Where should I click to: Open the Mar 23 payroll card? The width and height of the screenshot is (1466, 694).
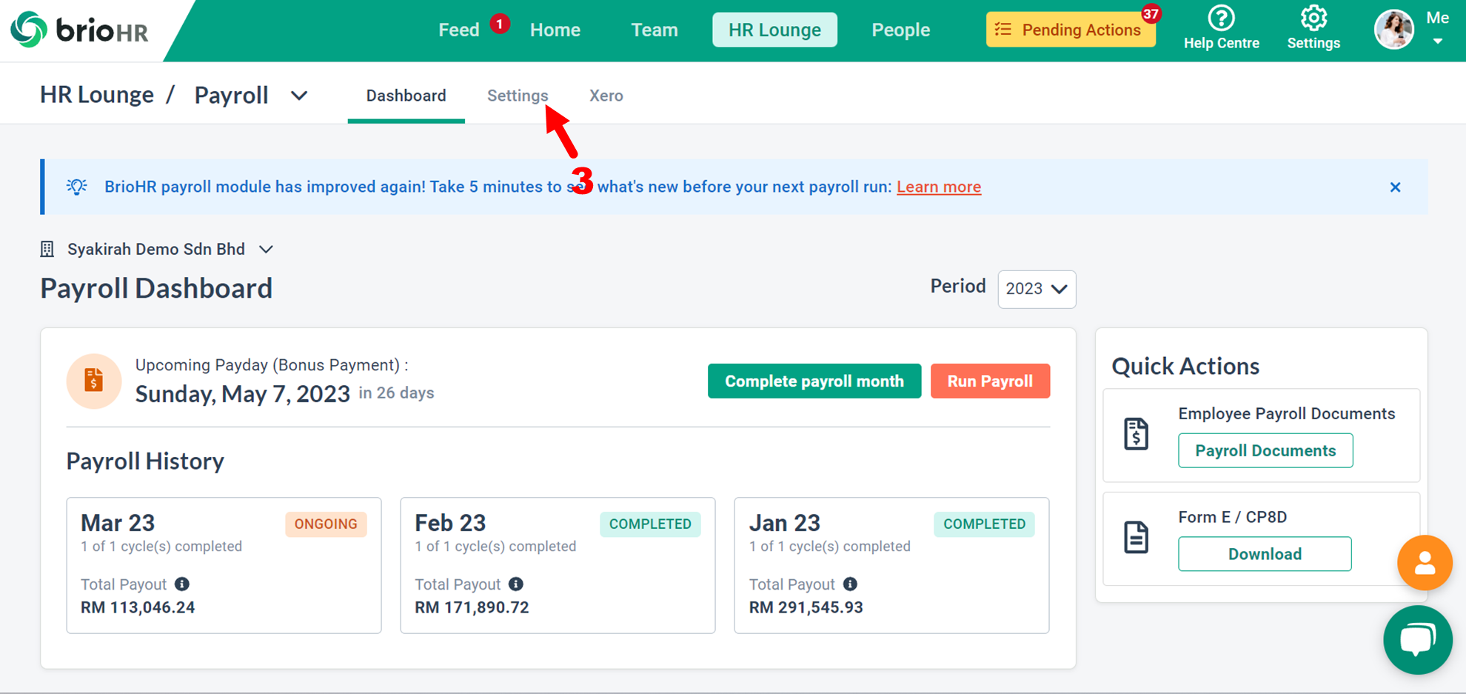point(224,565)
